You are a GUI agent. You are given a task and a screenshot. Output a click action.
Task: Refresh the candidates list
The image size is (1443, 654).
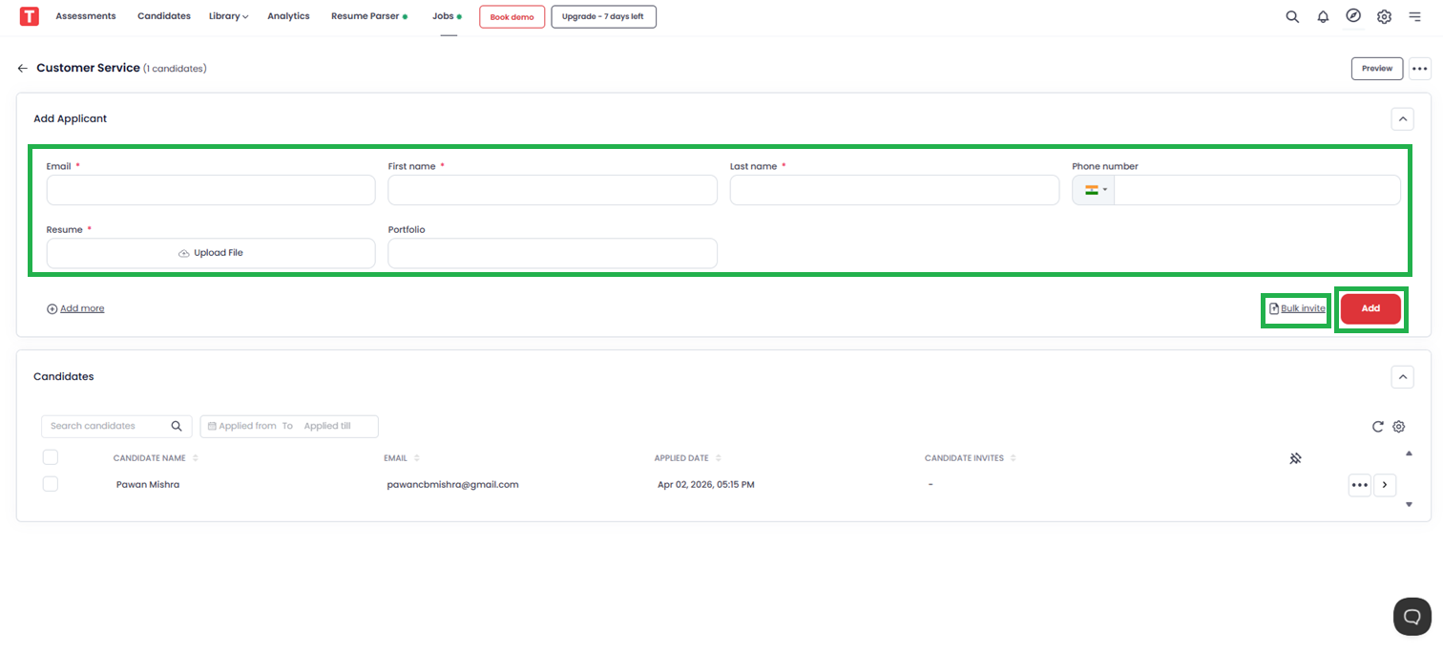(x=1378, y=427)
